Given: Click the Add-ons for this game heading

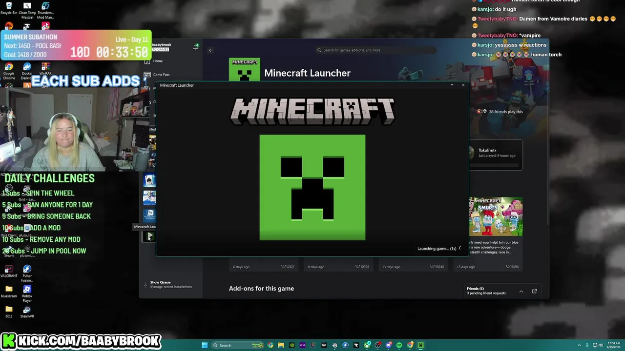Looking at the screenshot, I should 261,289.
